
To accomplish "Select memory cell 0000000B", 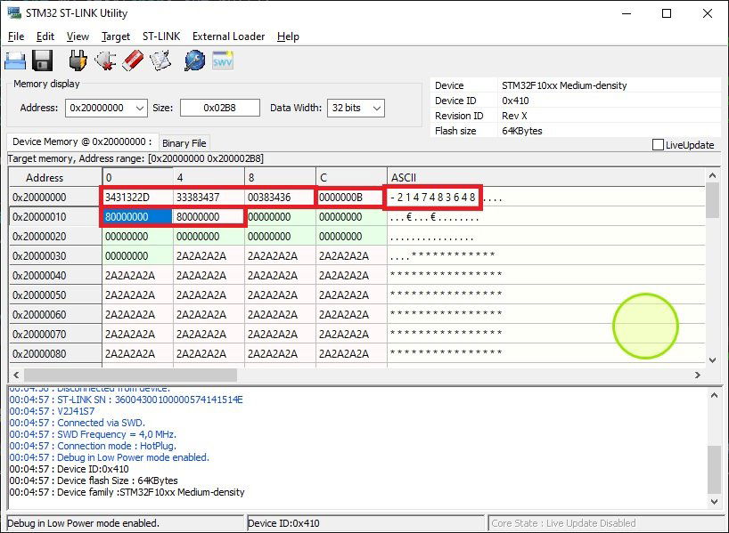I will (x=351, y=198).
